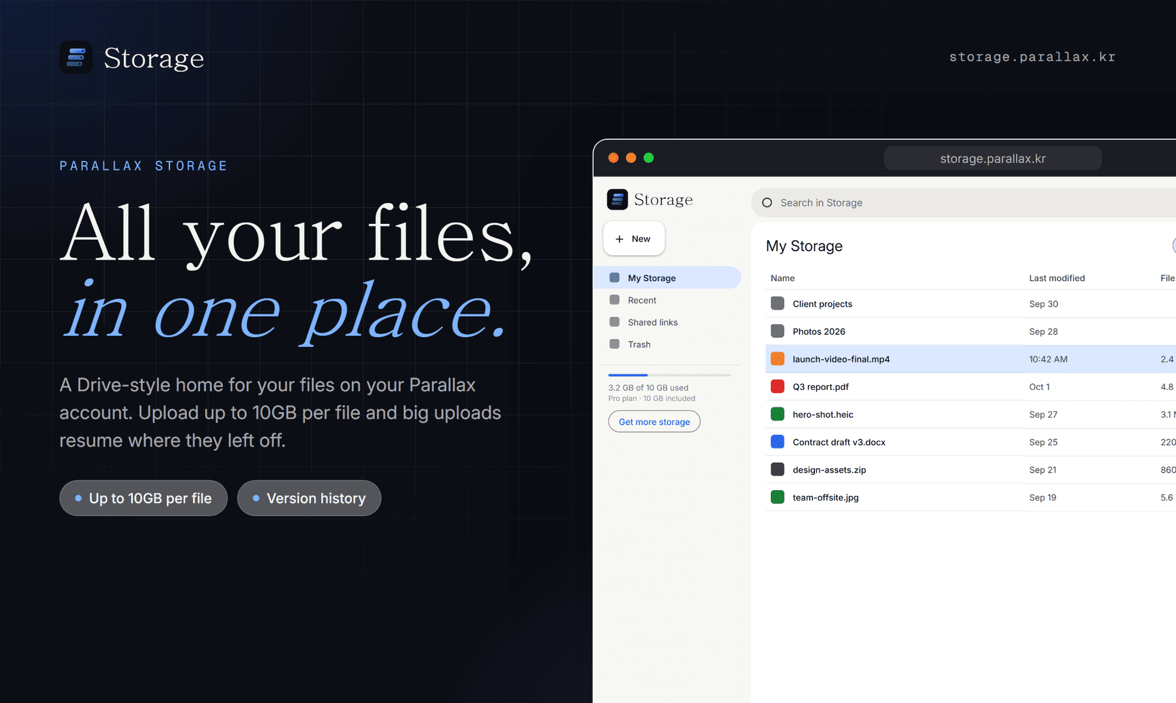Click the Version history pill
Viewport: 1176px width, 703px height.
click(x=309, y=498)
